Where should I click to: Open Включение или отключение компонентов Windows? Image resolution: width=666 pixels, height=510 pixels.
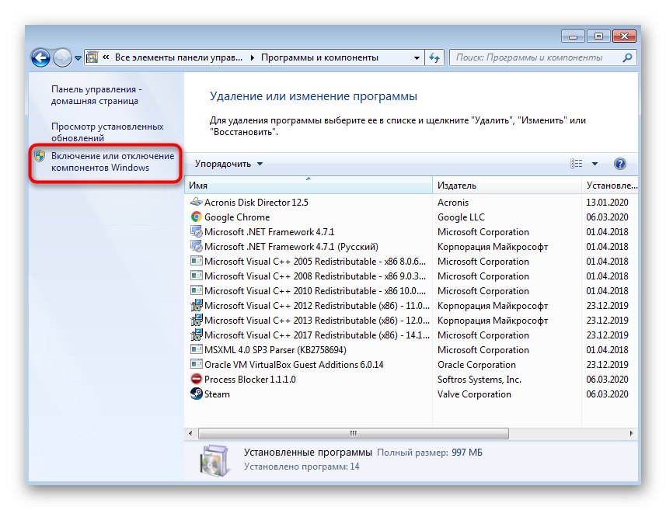[113, 161]
